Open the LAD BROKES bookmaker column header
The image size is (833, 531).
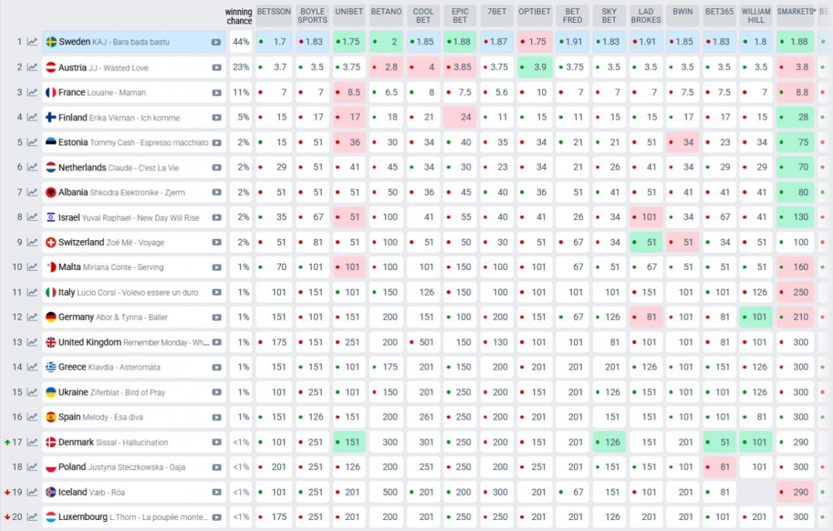point(646,15)
